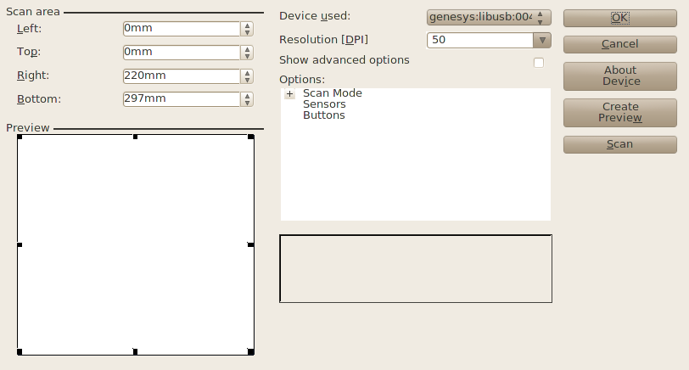Click the left-middle preview selection handle

tap(20, 244)
